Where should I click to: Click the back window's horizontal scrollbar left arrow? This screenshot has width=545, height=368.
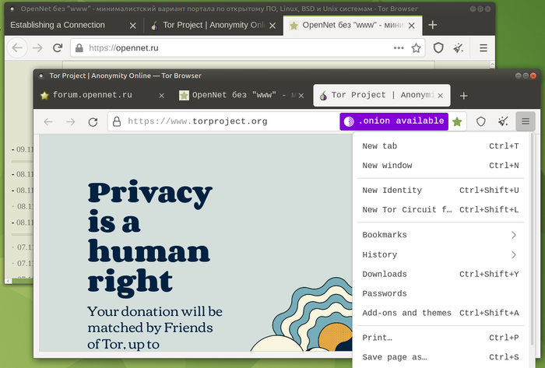click(x=9, y=281)
